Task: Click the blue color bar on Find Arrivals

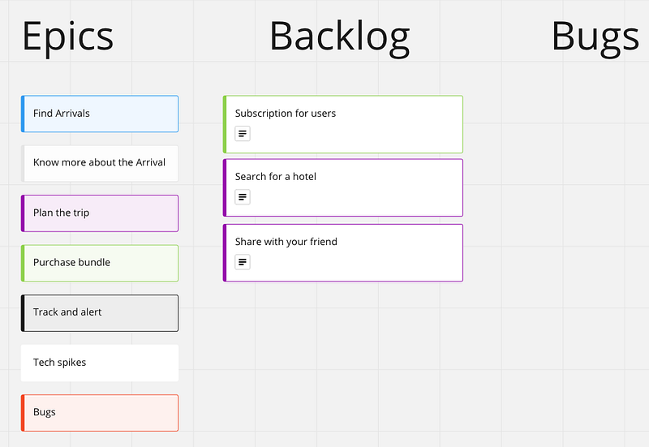Action: point(23,114)
